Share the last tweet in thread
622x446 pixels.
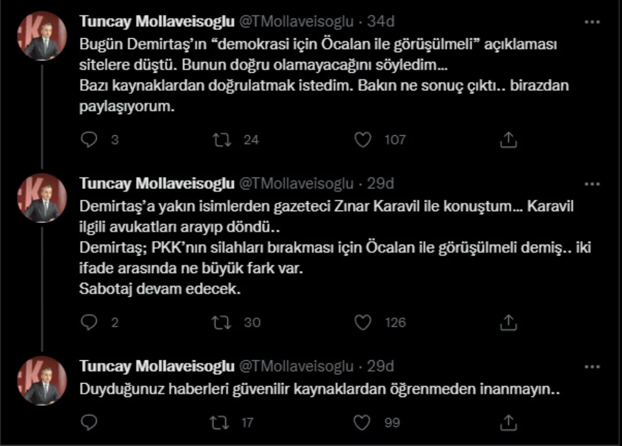coord(508,422)
